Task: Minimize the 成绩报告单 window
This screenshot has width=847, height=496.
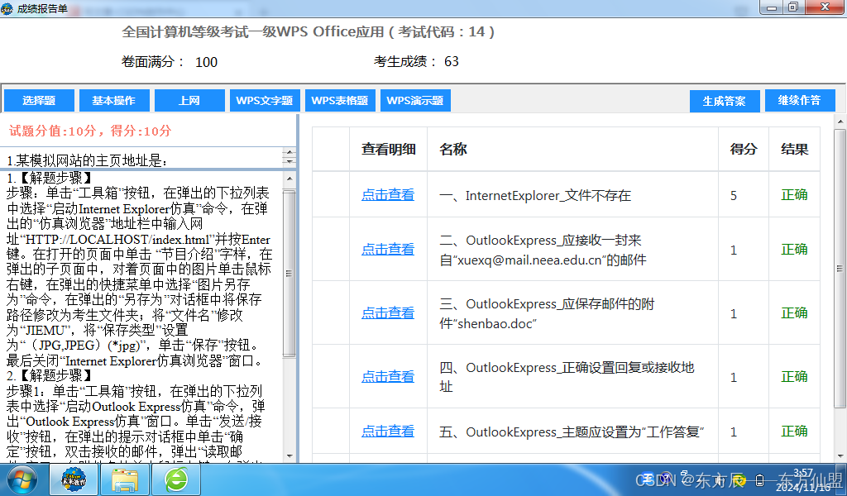Action: click(x=772, y=7)
